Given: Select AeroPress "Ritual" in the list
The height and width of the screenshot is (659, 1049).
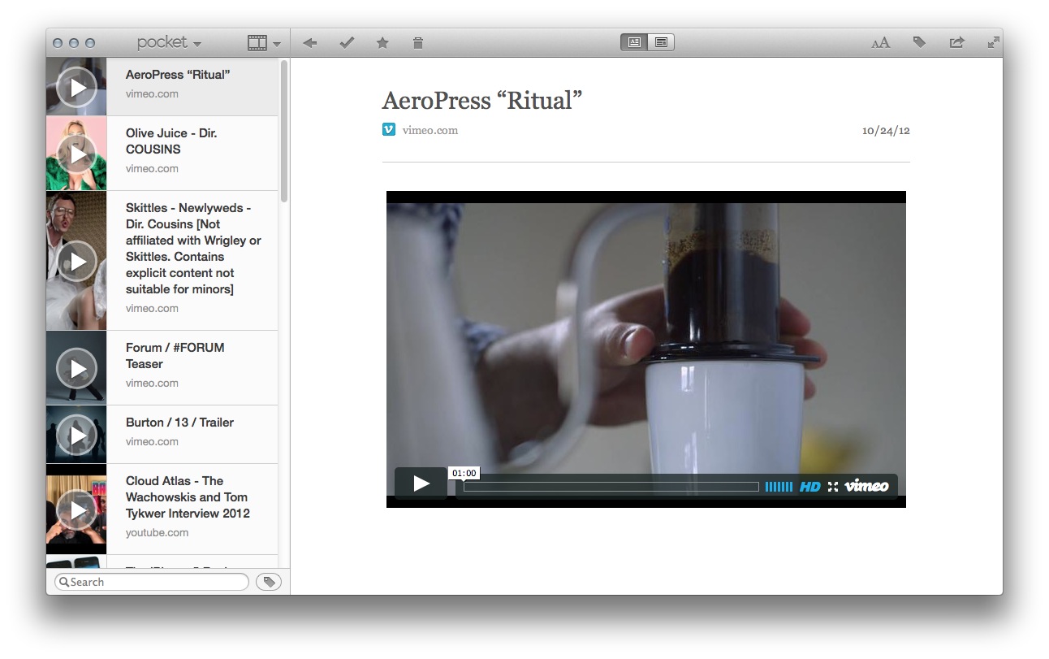Looking at the screenshot, I should click(162, 87).
